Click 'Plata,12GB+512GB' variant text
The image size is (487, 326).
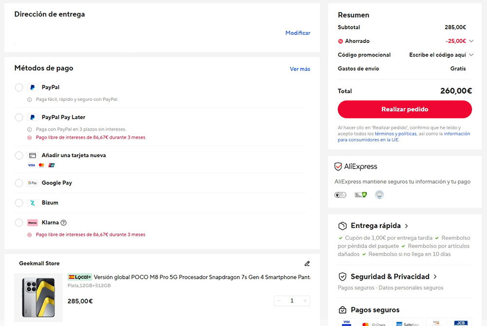click(x=89, y=286)
